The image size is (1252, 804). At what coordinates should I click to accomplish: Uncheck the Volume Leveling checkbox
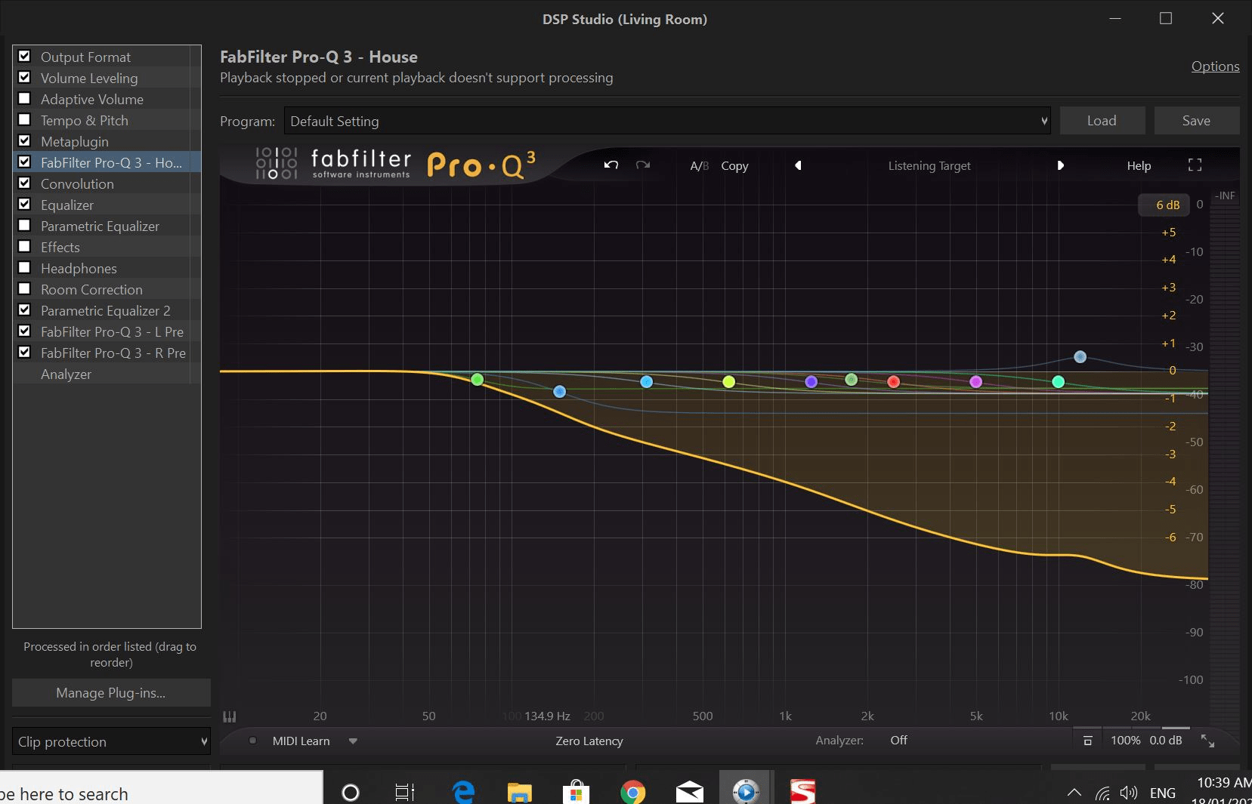coord(24,77)
